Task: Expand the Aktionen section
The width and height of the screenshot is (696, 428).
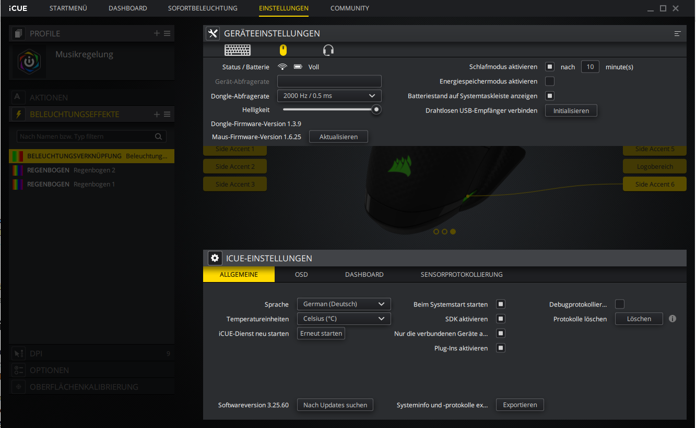Action: point(92,97)
